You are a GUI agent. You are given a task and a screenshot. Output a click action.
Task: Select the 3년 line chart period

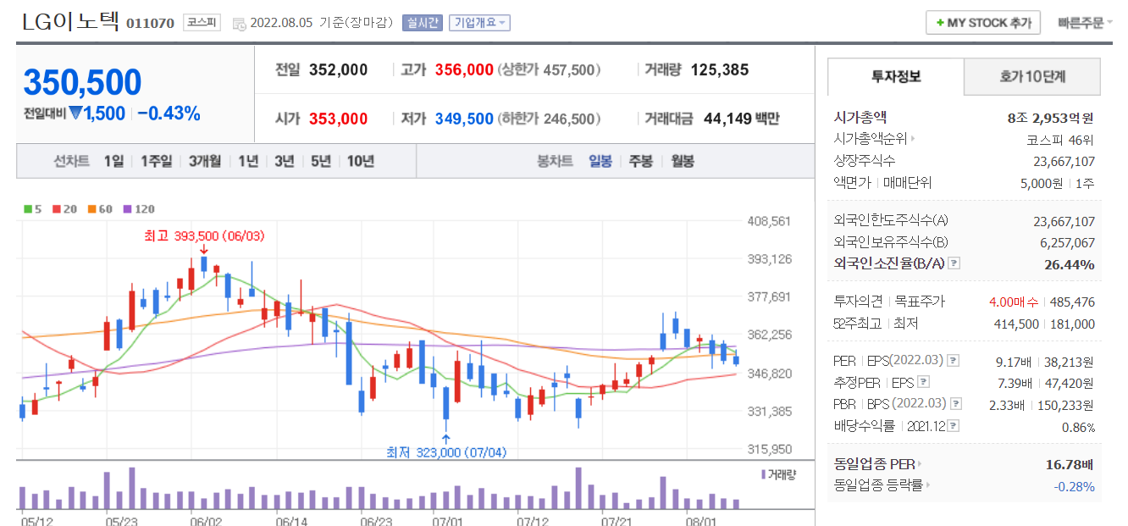click(x=285, y=161)
